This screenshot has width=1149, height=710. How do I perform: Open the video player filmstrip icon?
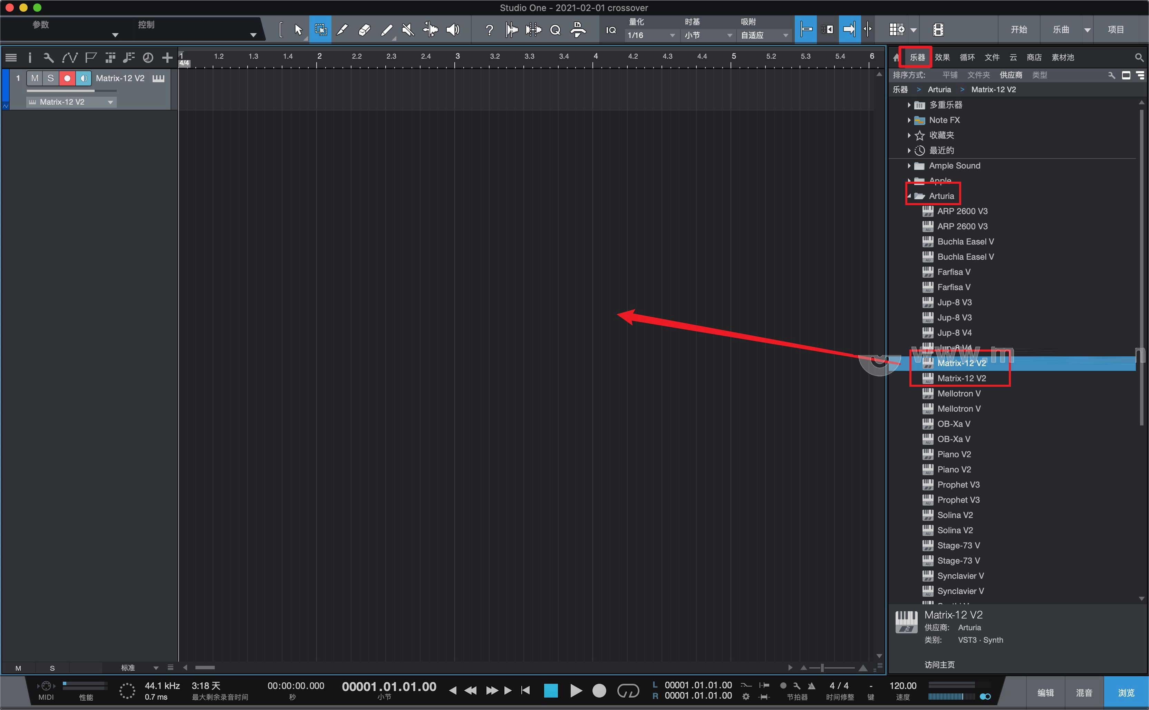(x=938, y=30)
